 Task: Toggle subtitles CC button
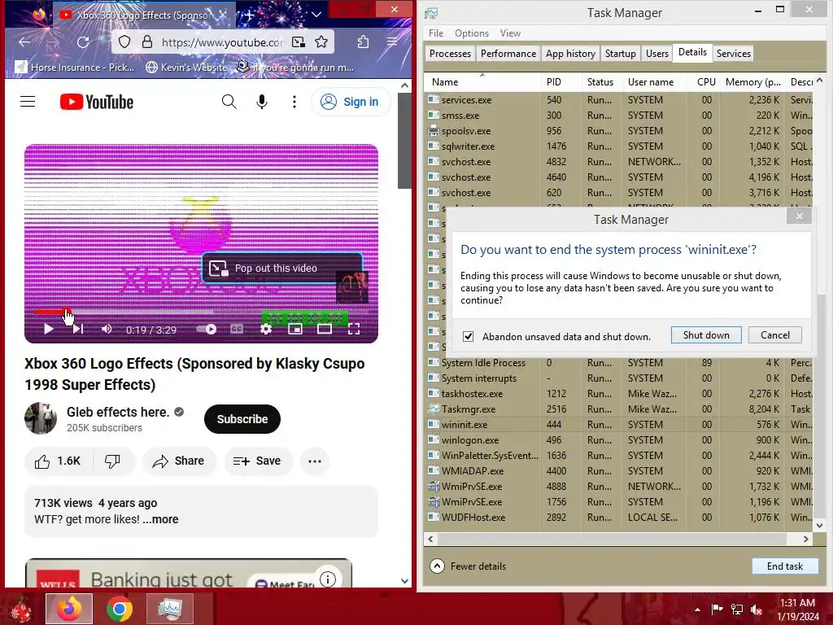tap(237, 330)
